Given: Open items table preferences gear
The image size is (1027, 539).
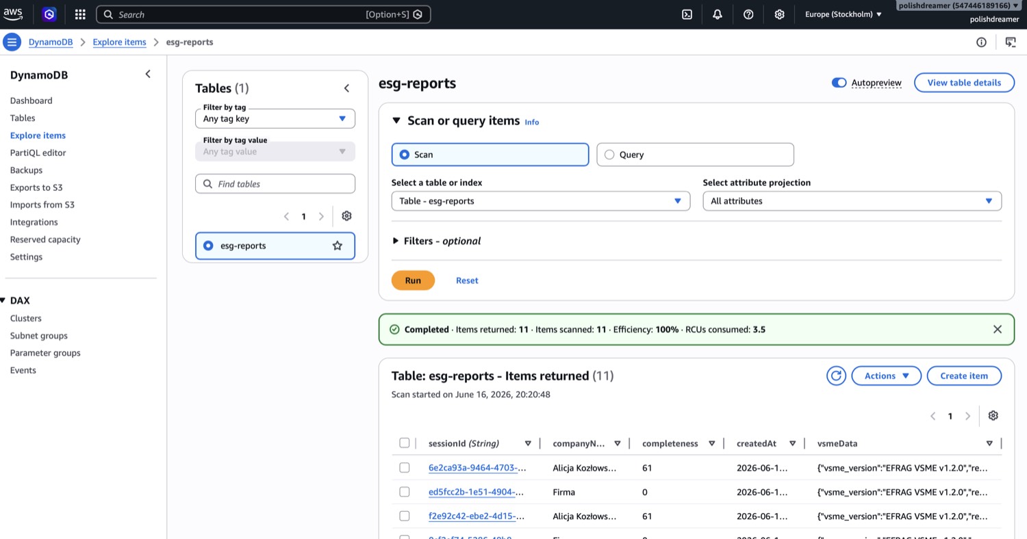Looking at the screenshot, I should click(x=993, y=415).
